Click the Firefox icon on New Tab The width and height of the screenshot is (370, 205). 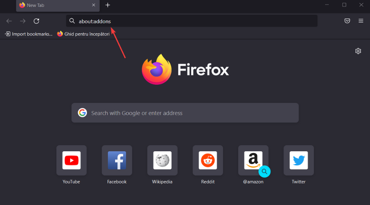[22, 5]
